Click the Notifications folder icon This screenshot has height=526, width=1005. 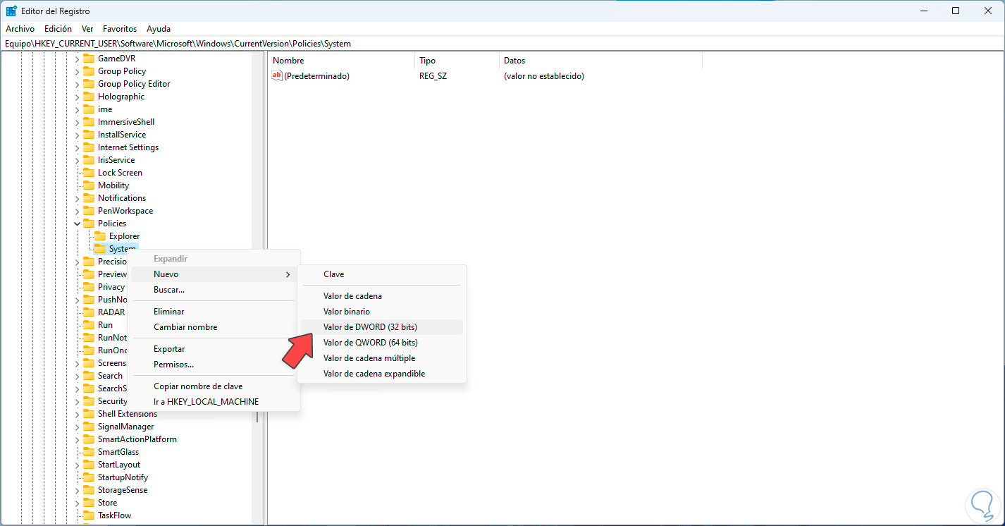[x=89, y=198]
